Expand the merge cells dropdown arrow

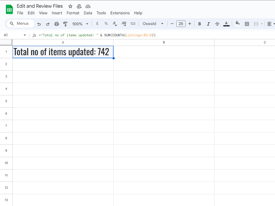262,24
